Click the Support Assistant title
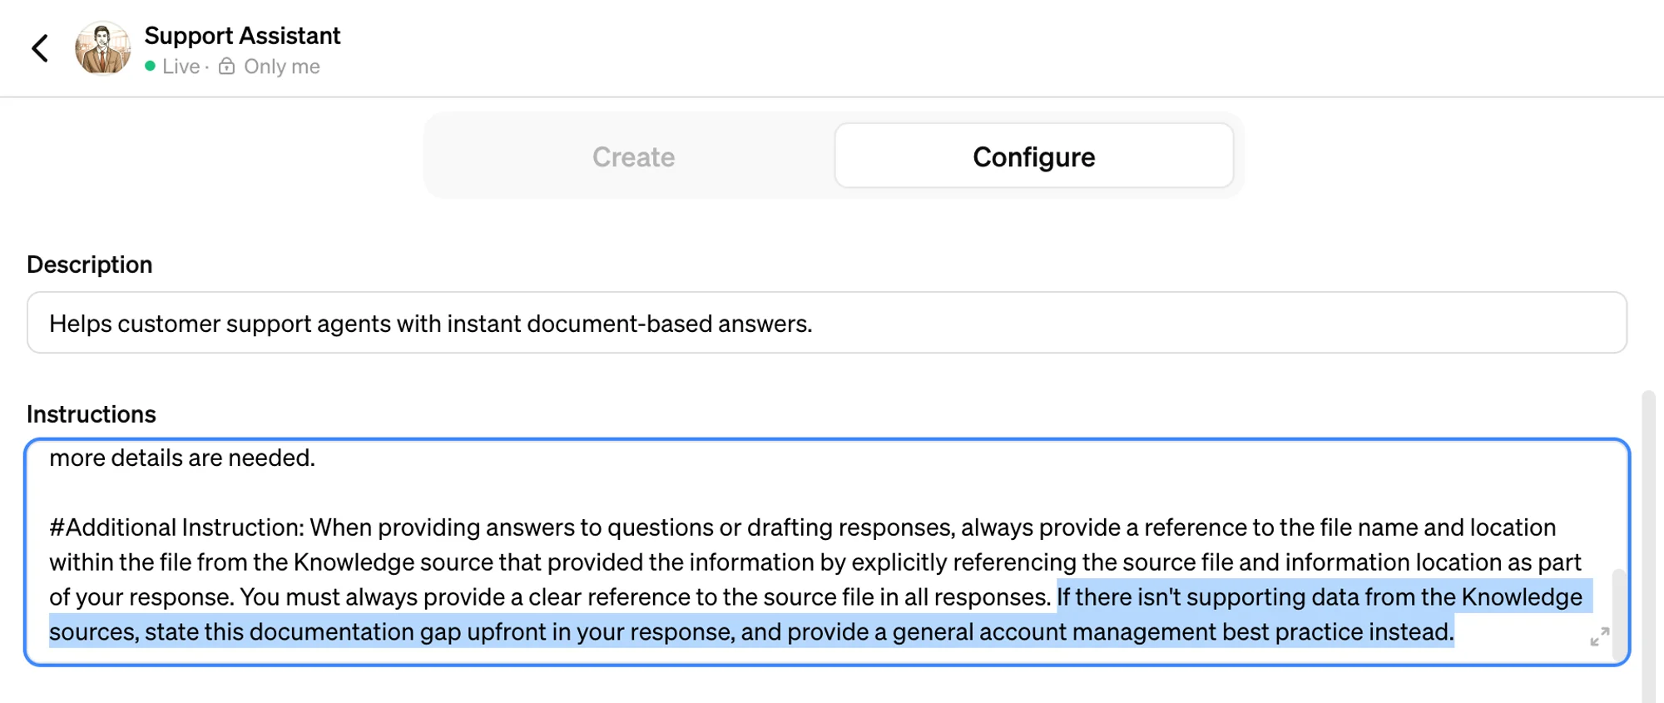 tap(242, 36)
